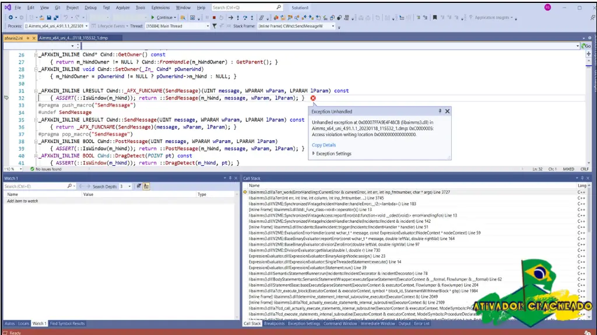Switch to the Autos tab
597x335 pixels.
click(x=9, y=323)
